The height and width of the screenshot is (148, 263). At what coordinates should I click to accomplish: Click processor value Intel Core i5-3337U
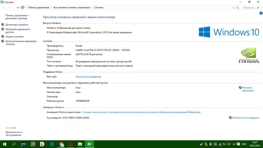pos(103,50)
